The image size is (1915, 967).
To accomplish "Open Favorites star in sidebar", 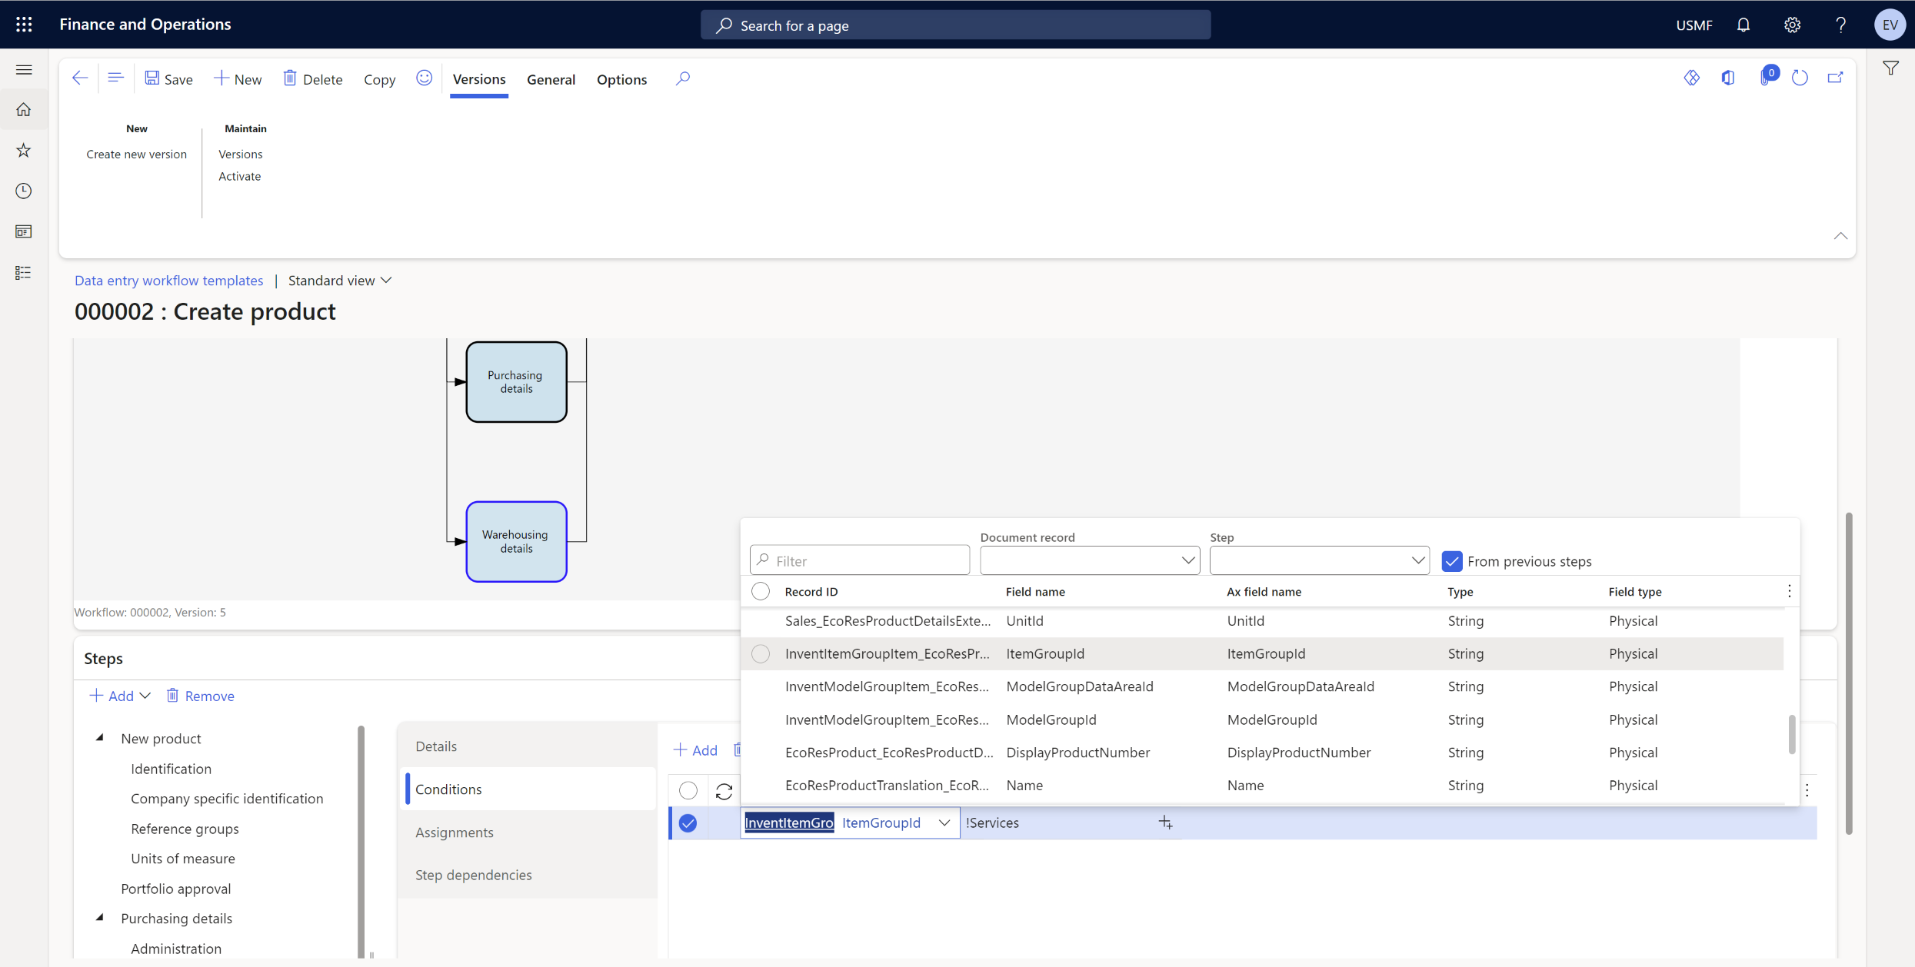I will pos(24,151).
